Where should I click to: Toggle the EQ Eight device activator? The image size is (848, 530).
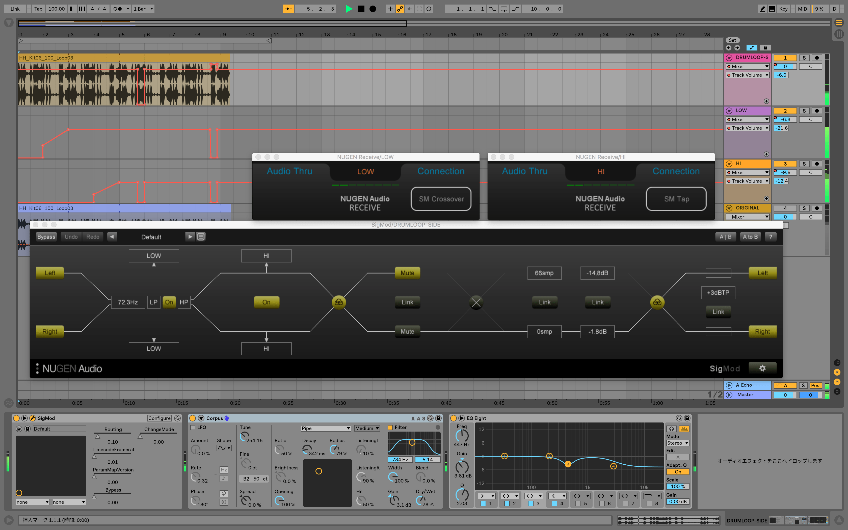click(454, 418)
